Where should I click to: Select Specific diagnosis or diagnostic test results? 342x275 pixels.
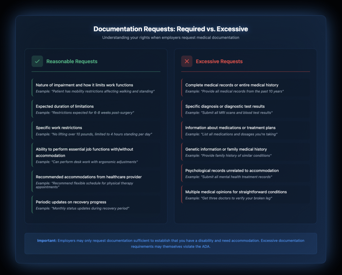pyautogui.click(x=225, y=107)
